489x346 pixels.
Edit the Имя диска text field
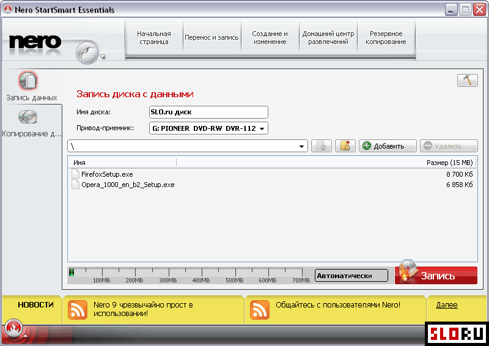click(x=208, y=112)
